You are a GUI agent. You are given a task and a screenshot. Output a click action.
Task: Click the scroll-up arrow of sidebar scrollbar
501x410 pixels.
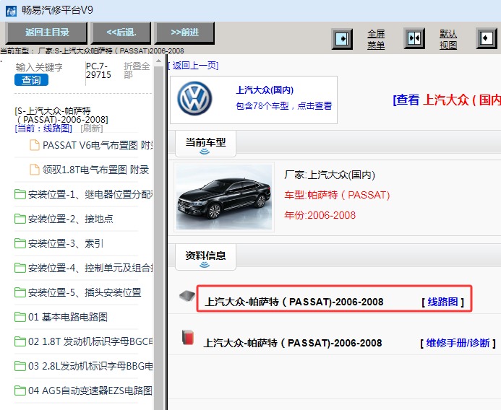(x=158, y=61)
